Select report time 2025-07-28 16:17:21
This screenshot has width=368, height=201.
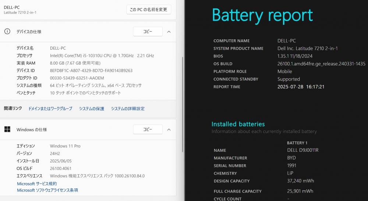click(301, 87)
